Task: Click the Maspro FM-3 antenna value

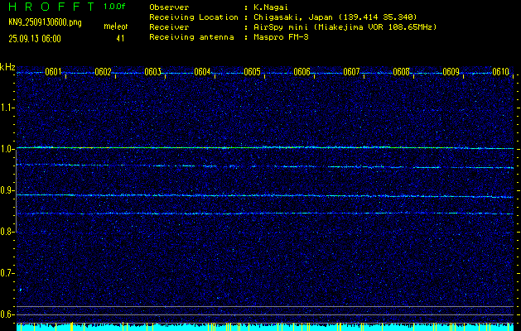Action: pos(281,37)
